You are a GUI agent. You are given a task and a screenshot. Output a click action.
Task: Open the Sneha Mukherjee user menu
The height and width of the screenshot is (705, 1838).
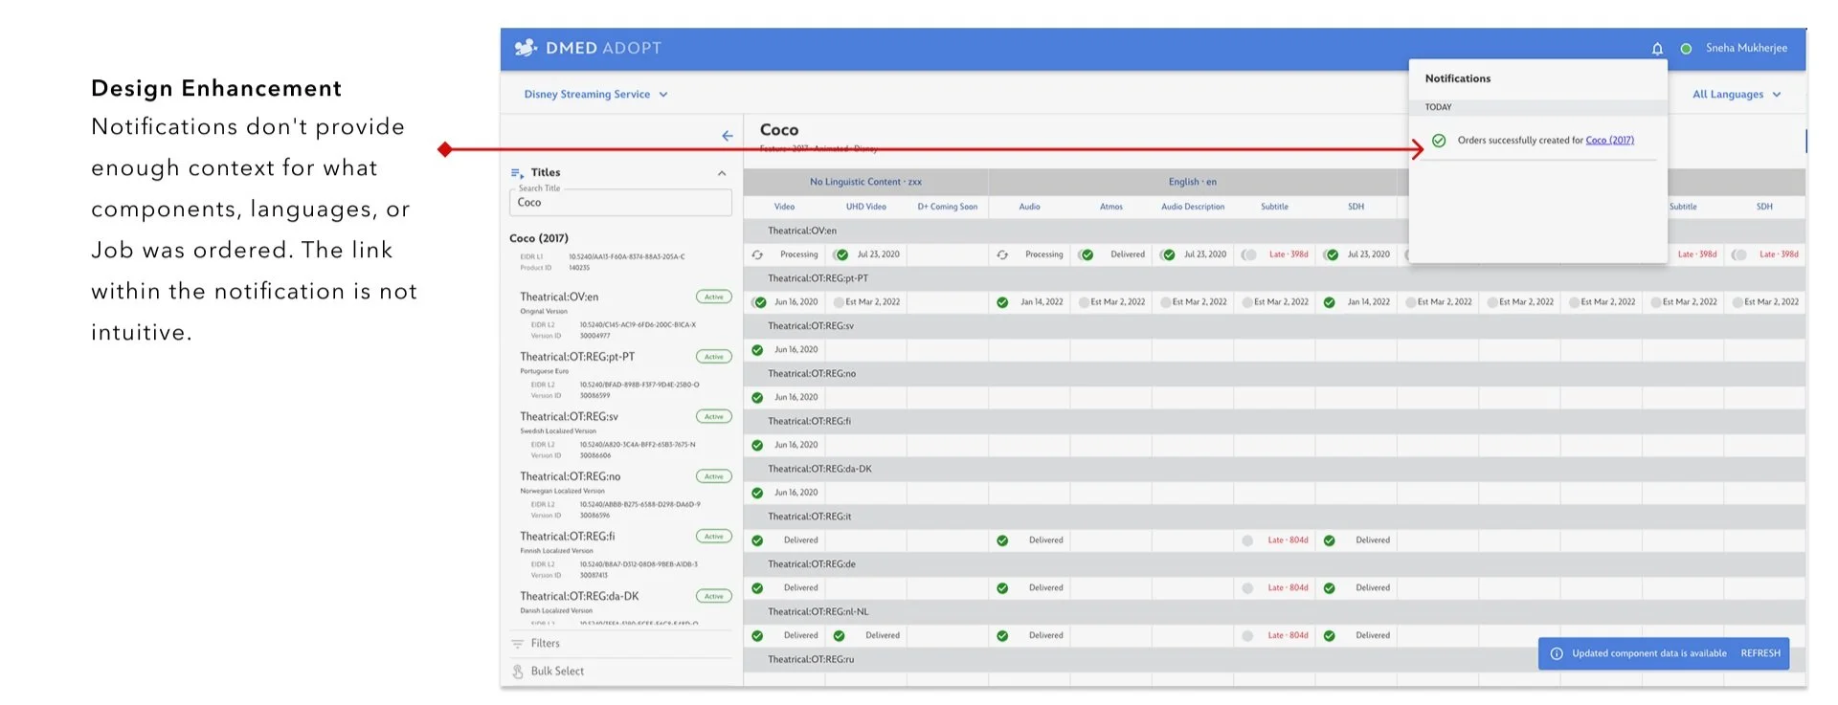[1746, 48]
